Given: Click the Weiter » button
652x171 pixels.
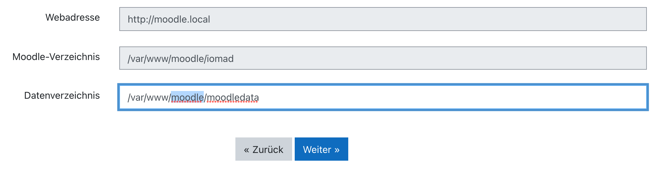Looking at the screenshot, I should pos(321,149).
